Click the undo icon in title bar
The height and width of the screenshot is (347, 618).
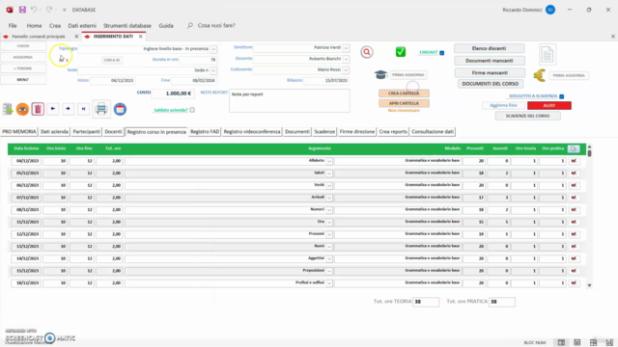(34, 10)
